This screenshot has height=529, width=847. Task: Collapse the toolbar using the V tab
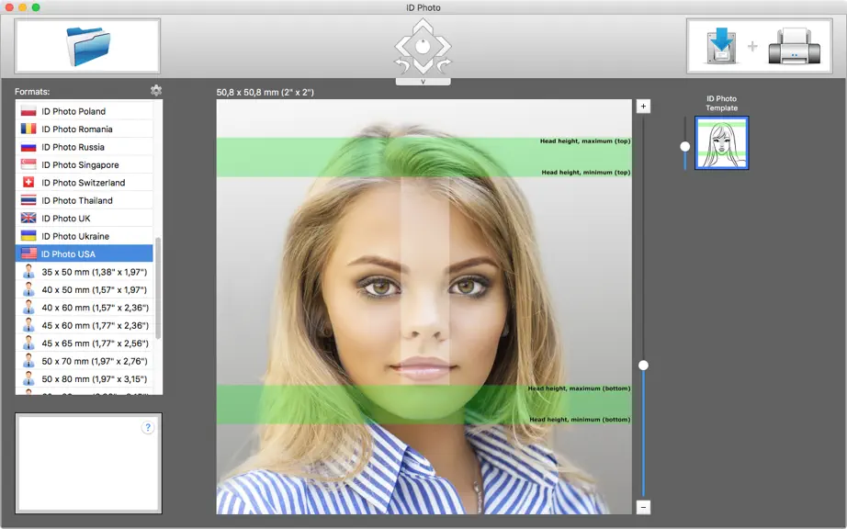pos(423,82)
